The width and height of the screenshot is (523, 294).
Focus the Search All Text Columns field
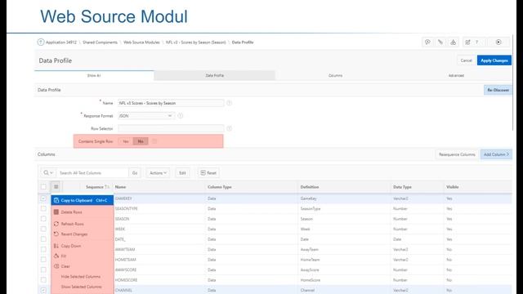pos(92,173)
